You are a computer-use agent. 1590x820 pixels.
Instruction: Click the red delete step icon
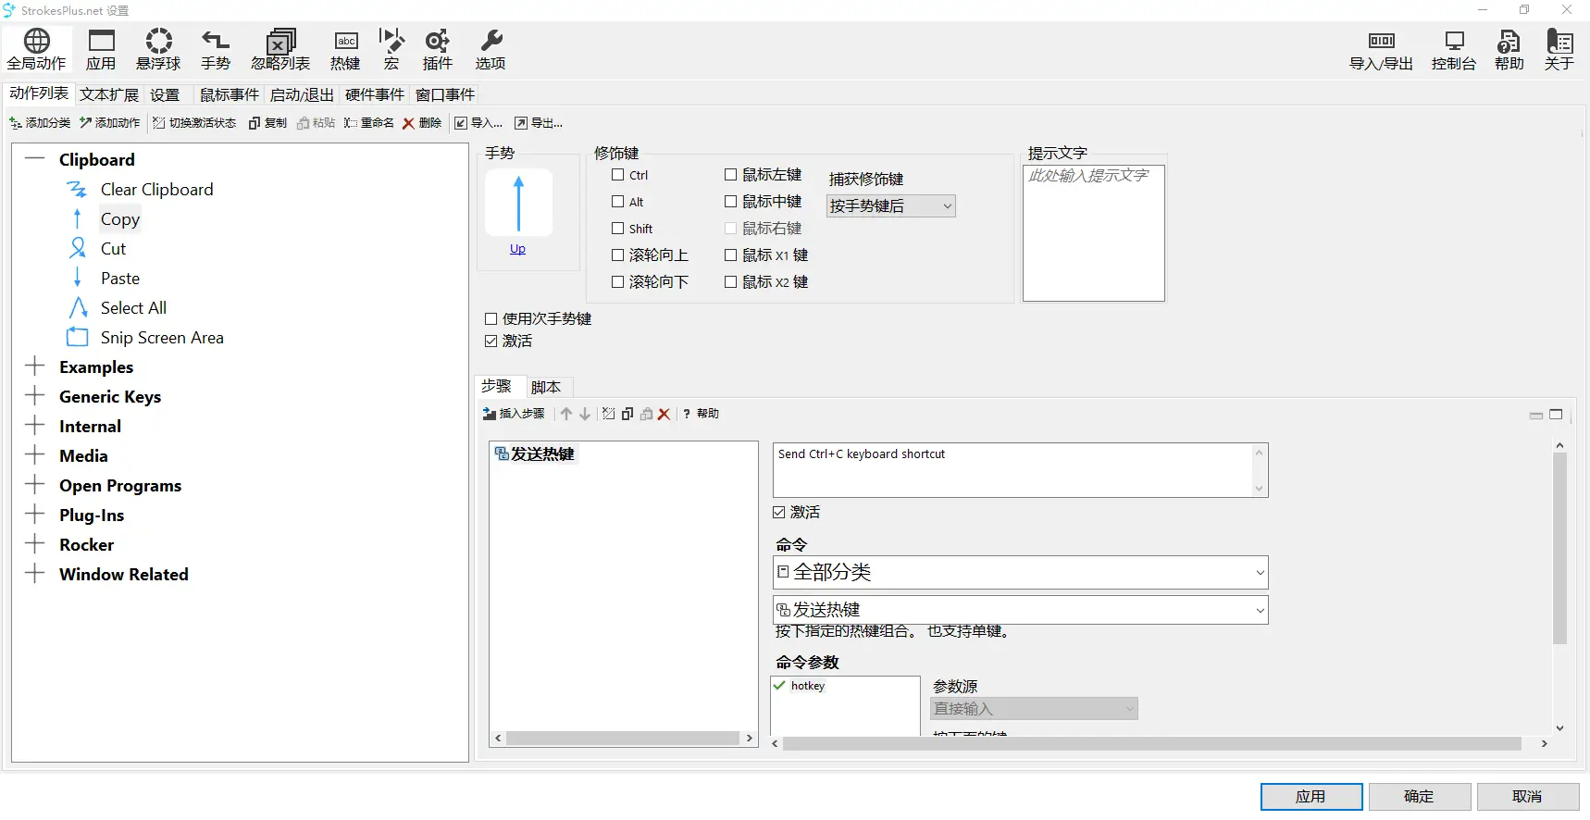pos(664,415)
